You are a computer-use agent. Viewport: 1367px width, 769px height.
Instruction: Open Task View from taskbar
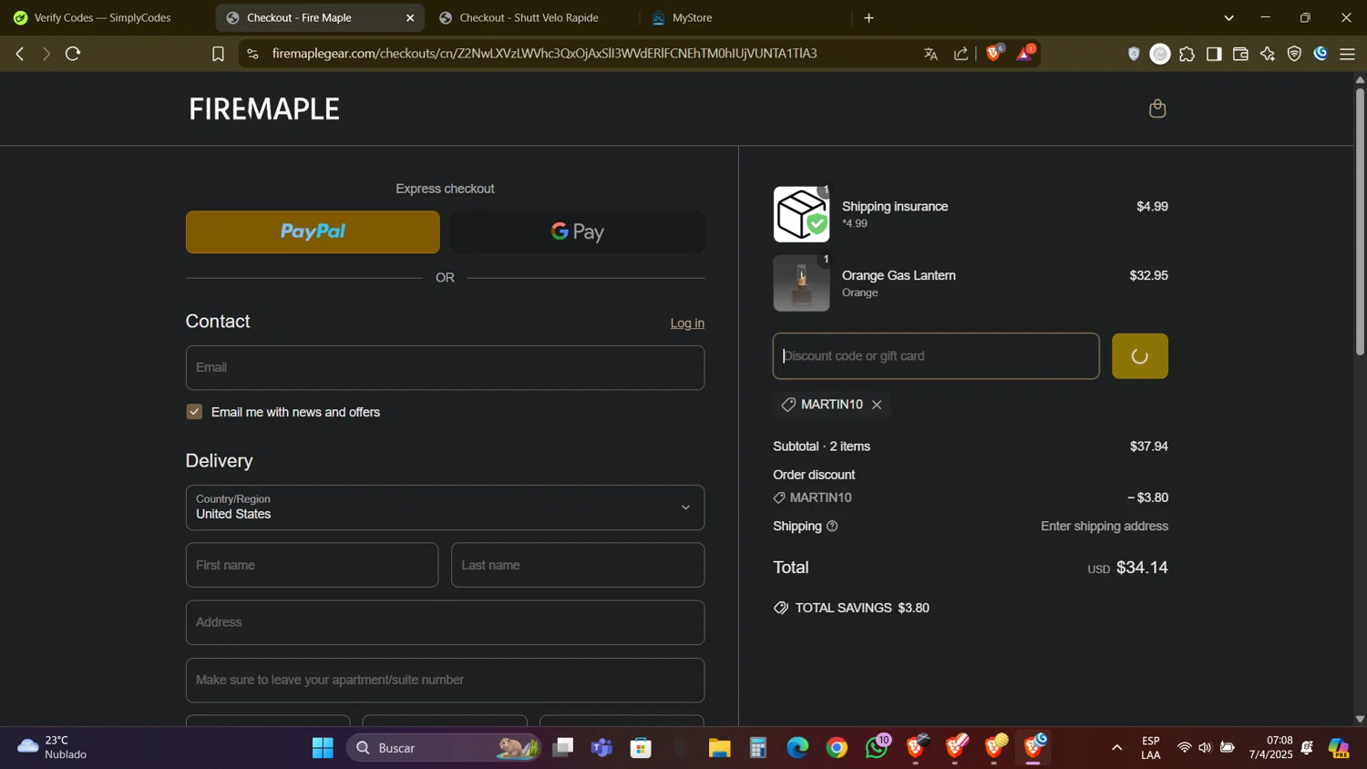(563, 748)
